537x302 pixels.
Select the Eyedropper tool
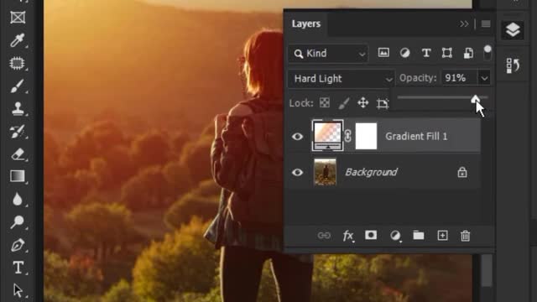tap(18, 40)
